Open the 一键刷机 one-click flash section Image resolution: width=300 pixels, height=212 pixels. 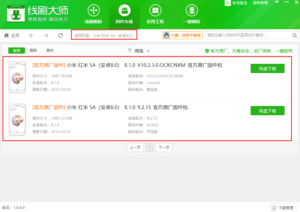(x=192, y=14)
